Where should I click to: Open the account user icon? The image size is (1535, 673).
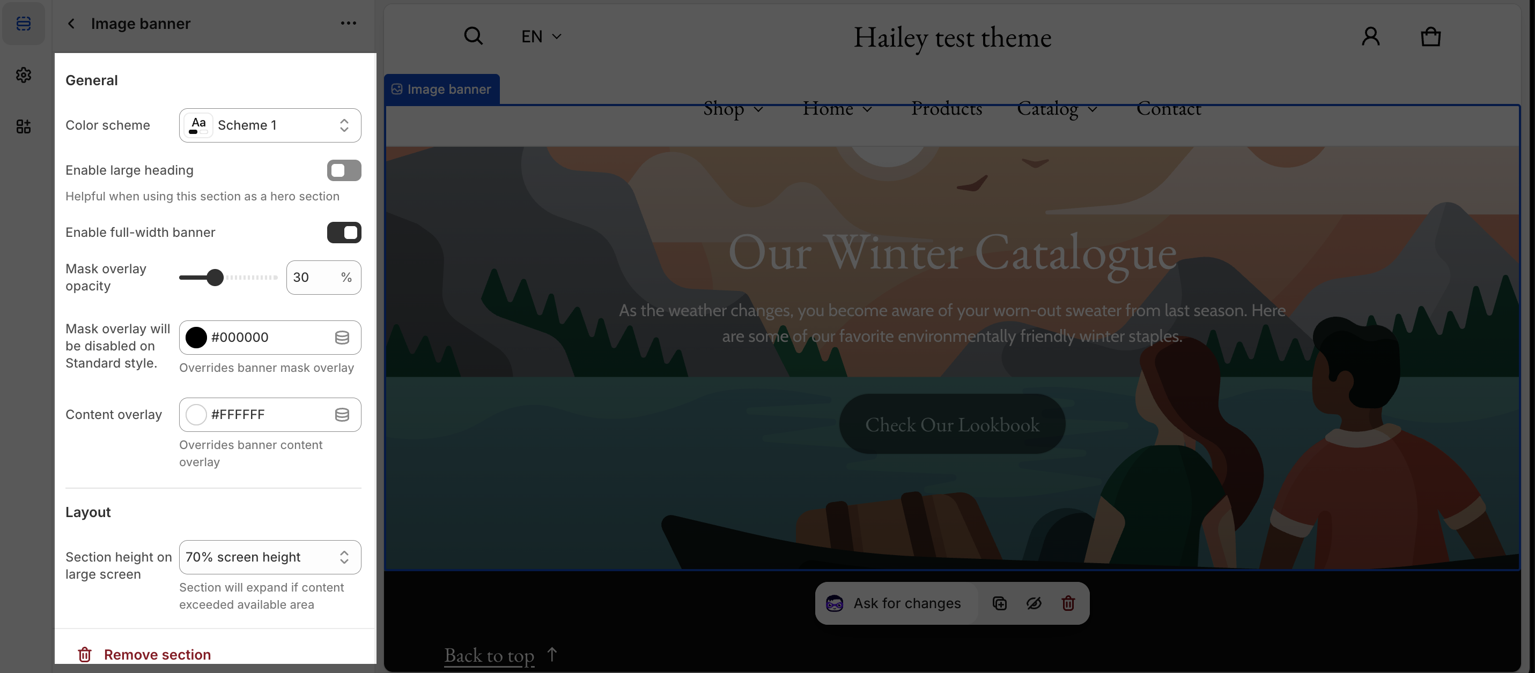click(1370, 36)
